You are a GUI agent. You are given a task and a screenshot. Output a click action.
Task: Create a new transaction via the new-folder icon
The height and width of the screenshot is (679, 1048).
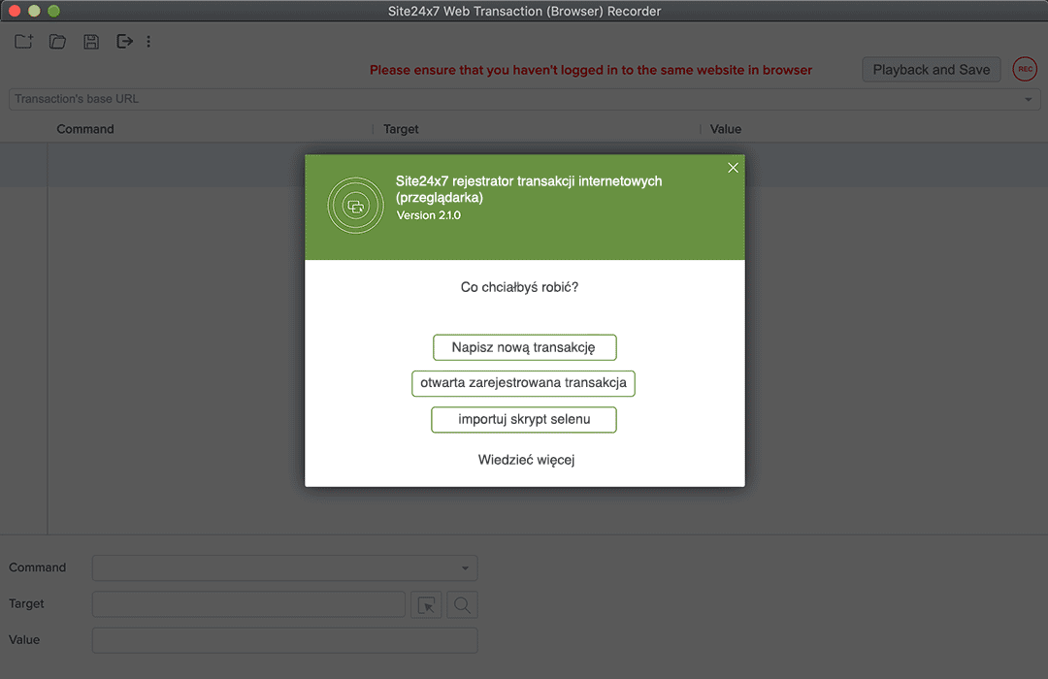22,41
